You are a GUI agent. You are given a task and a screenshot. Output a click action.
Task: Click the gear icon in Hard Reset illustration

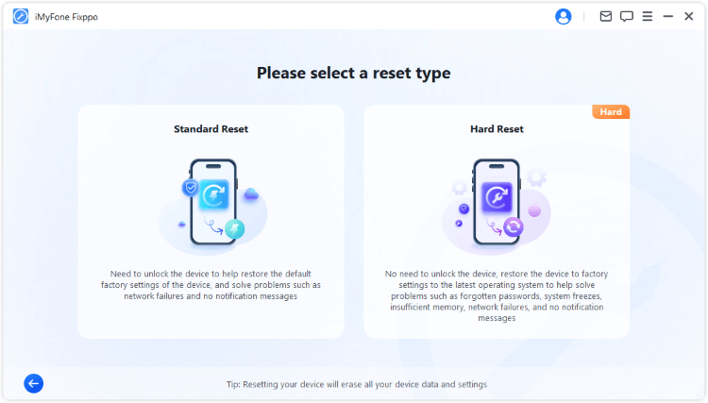[x=536, y=176]
